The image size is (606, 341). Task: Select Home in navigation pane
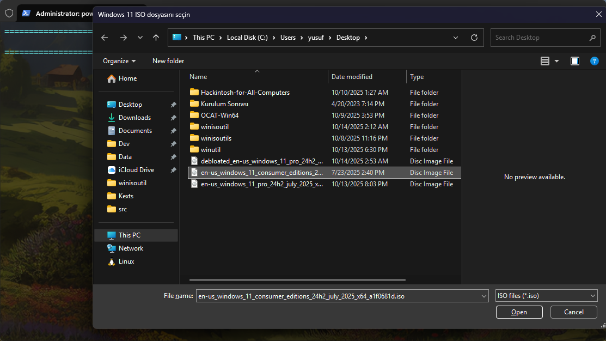coord(136,78)
